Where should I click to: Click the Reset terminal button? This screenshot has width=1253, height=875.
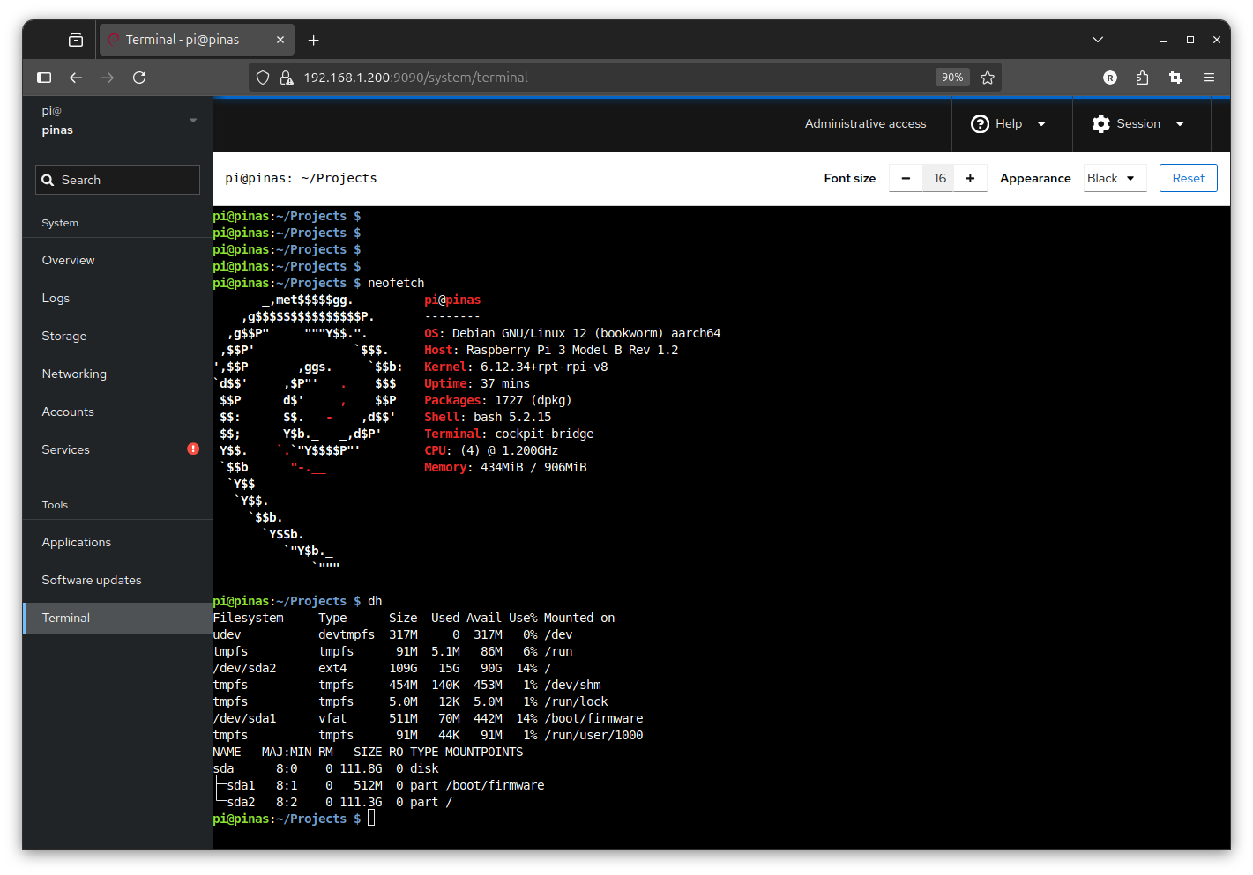tap(1188, 178)
